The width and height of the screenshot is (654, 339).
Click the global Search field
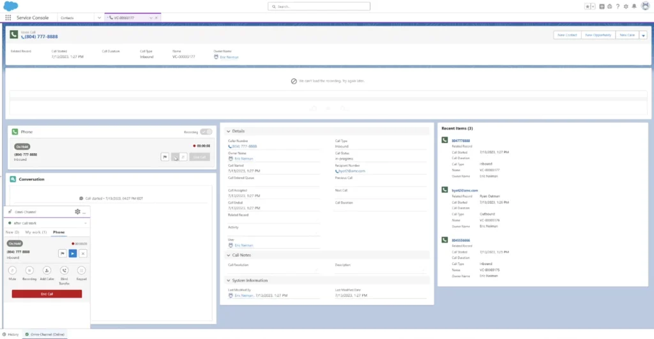coord(319,6)
